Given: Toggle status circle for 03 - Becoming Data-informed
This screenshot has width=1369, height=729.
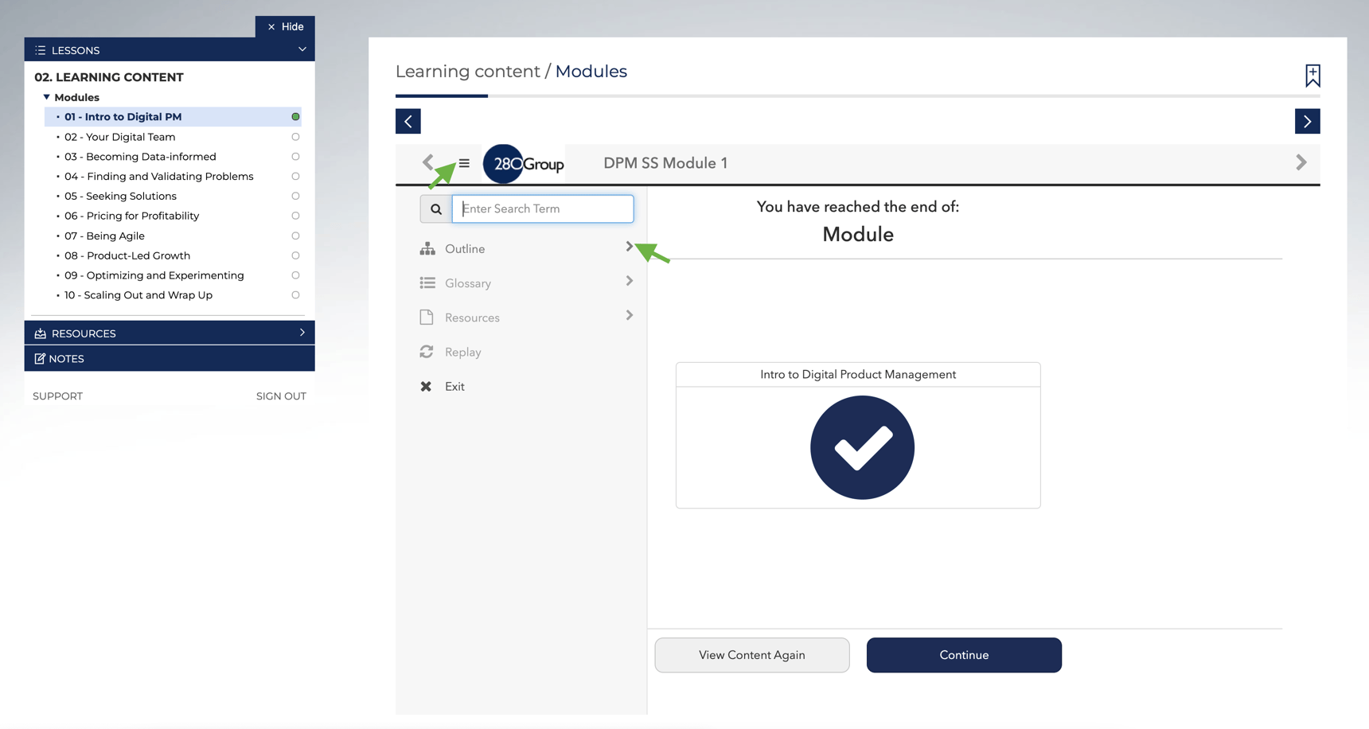Looking at the screenshot, I should point(295,157).
